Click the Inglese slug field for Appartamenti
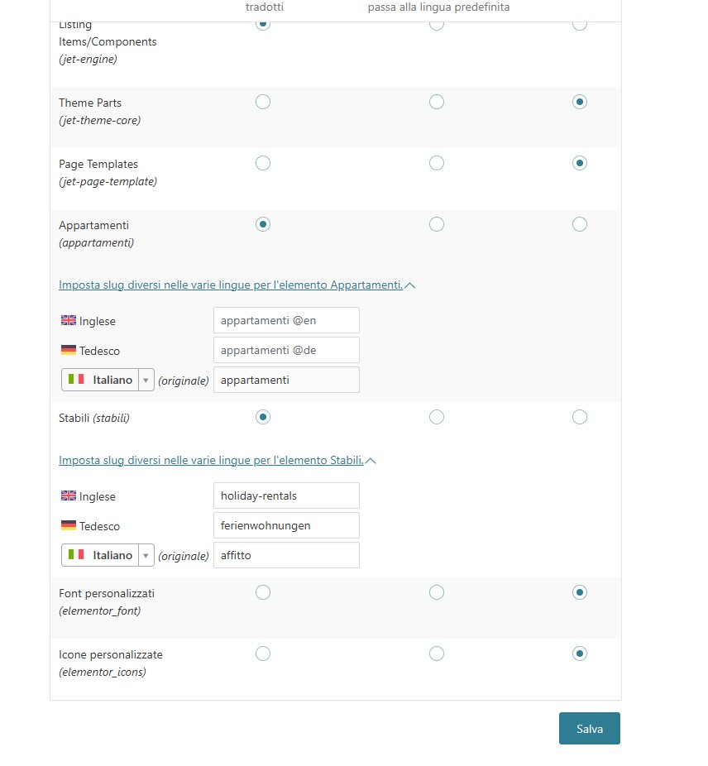Screen dimensions: 708x766 click(x=286, y=320)
